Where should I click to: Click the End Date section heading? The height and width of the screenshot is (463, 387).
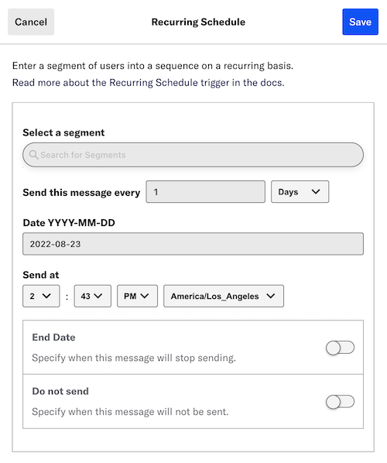pos(53,338)
